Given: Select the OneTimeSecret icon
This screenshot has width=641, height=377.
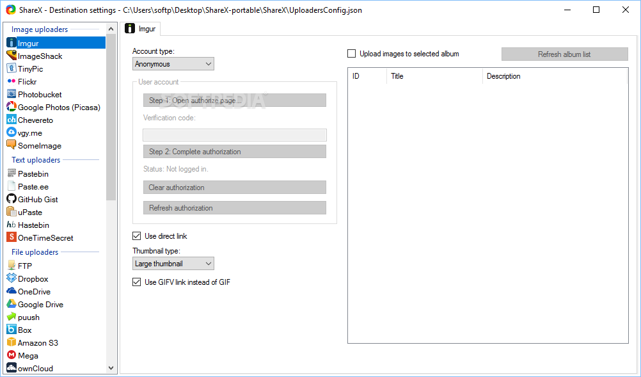Looking at the screenshot, I should tap(12, 237).
